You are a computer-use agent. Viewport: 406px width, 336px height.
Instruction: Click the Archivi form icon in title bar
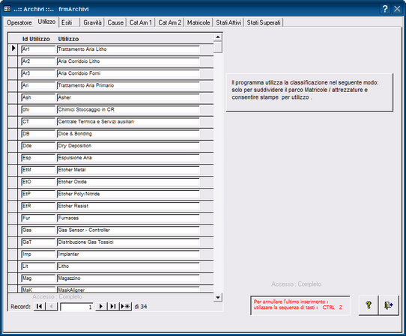pyautogui.click(x=7, y=9)
